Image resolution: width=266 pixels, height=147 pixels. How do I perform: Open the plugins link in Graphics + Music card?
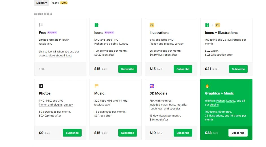(214, 105)
